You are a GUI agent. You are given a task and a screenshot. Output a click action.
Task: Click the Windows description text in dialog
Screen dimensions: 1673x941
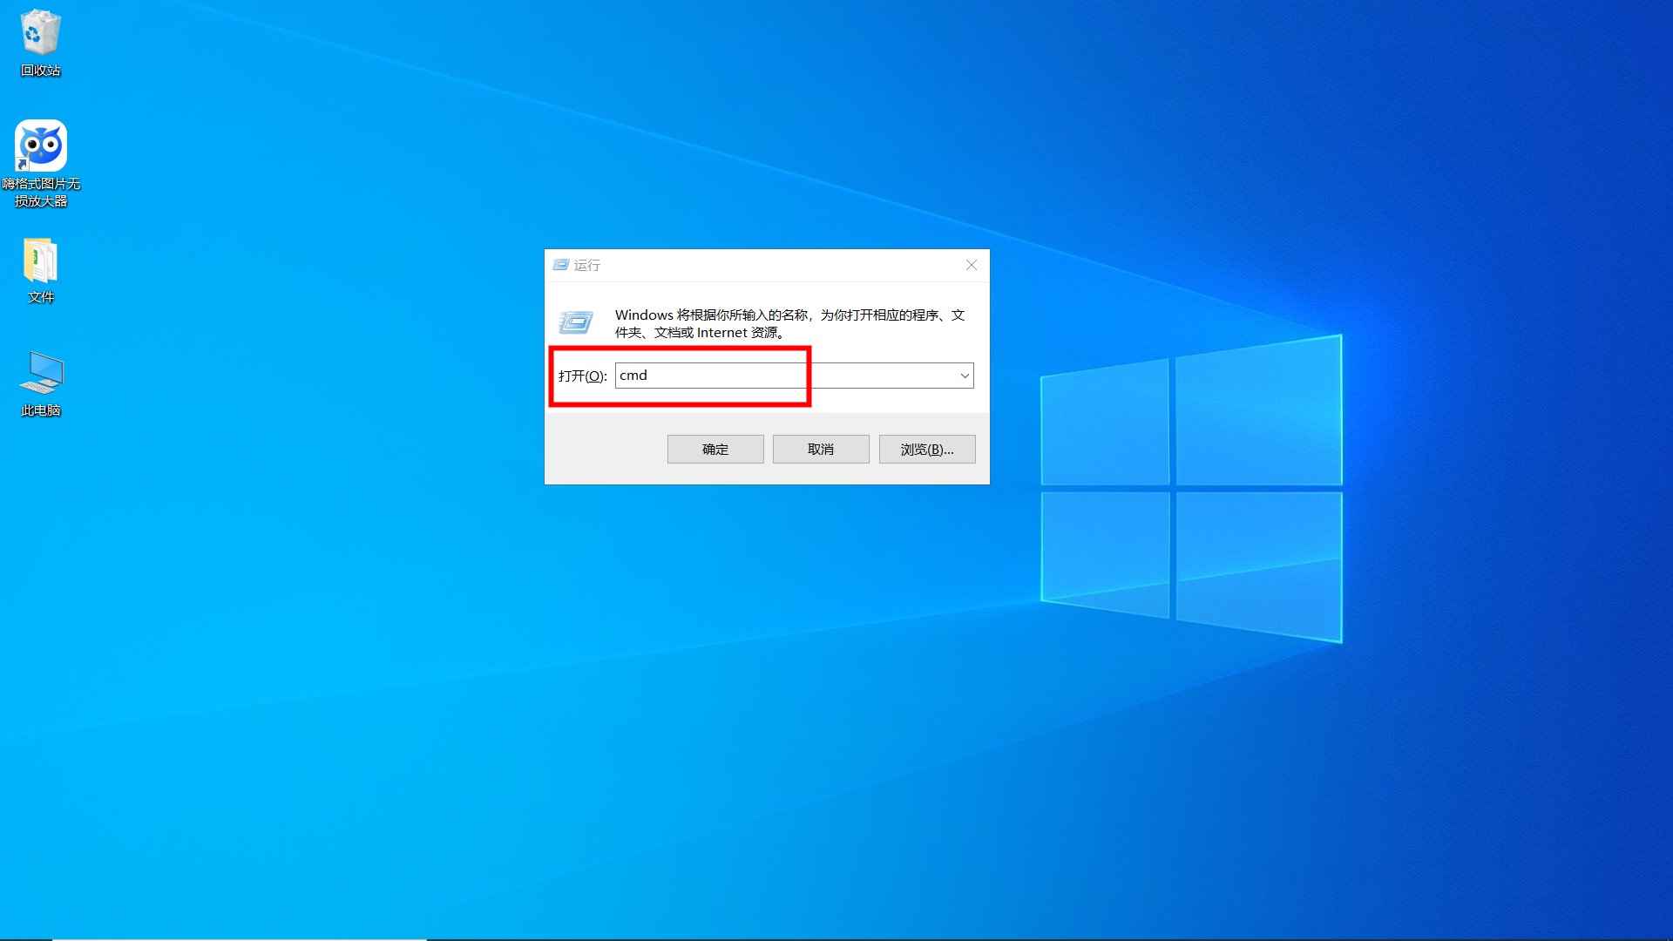pyautogui.click(x=789, y=323)
